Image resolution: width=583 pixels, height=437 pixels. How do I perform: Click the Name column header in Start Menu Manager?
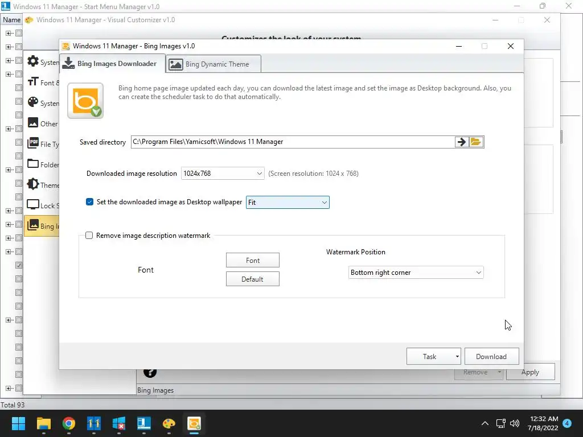11,20
